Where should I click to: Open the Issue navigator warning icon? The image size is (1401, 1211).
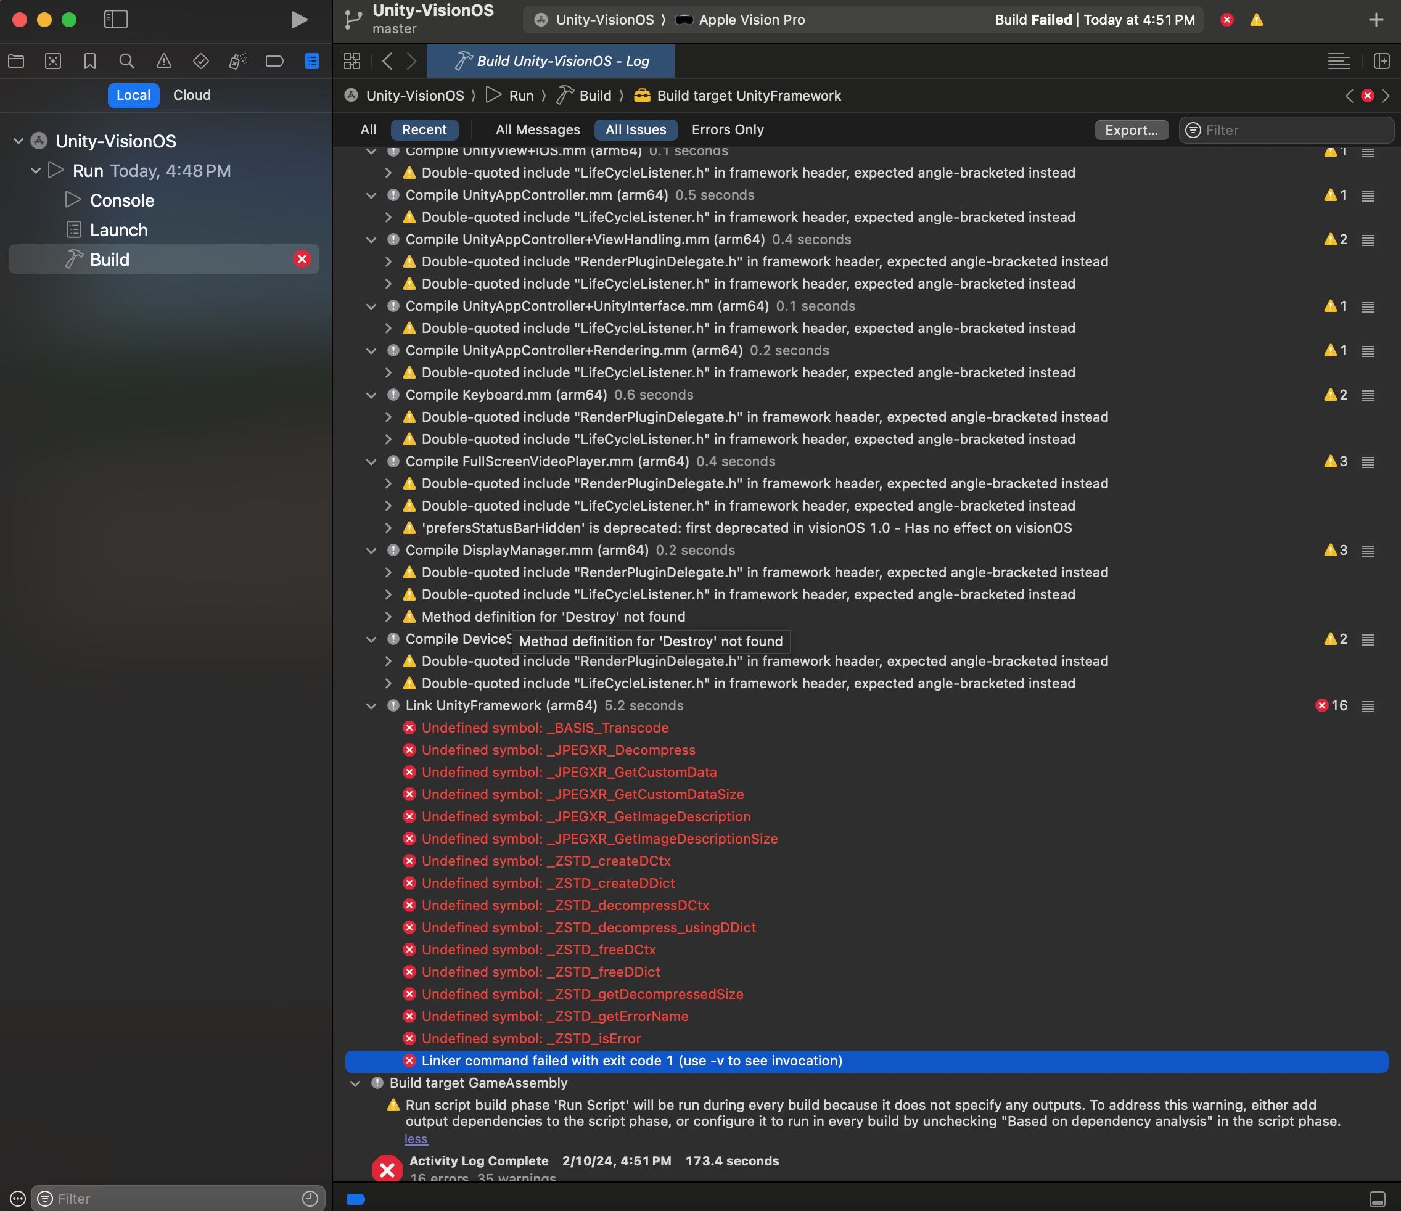pos(163,62)
